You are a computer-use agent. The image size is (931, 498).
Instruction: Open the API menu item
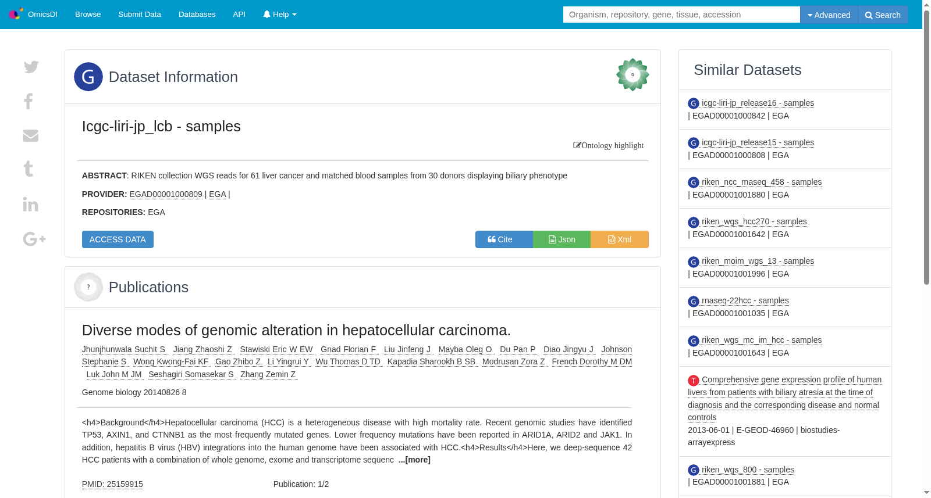pyautogui.click(x=239, y=14)
